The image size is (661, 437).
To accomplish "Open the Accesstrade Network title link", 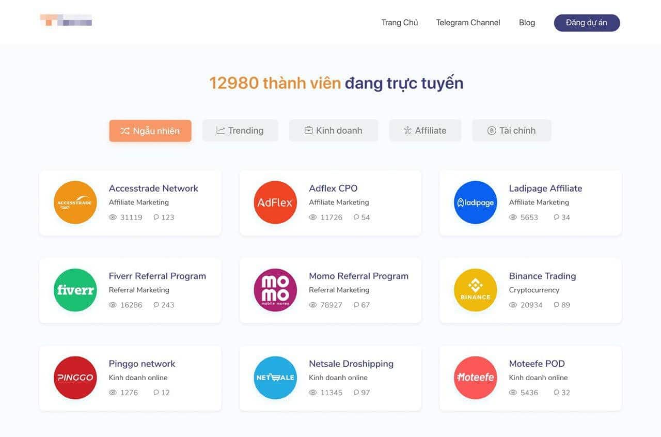I will [153, 189].
